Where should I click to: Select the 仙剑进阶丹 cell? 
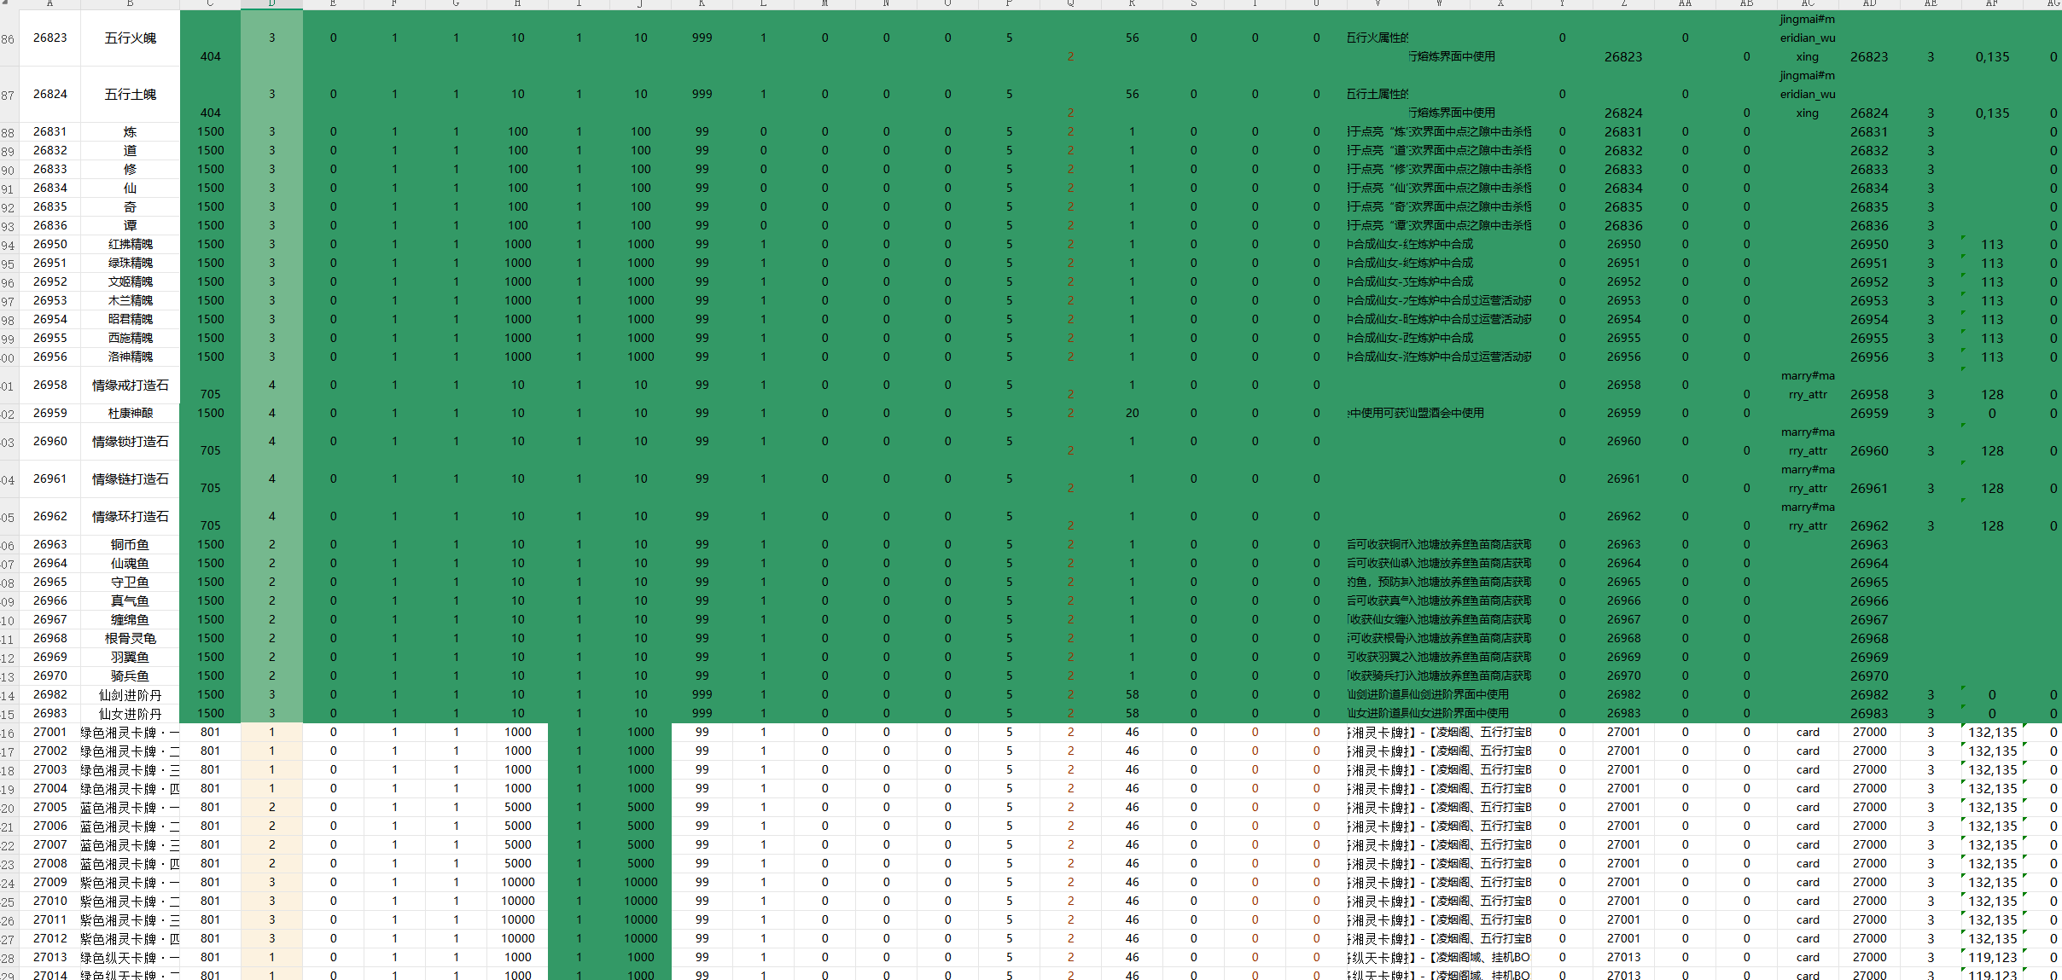(x=130, y=694)
